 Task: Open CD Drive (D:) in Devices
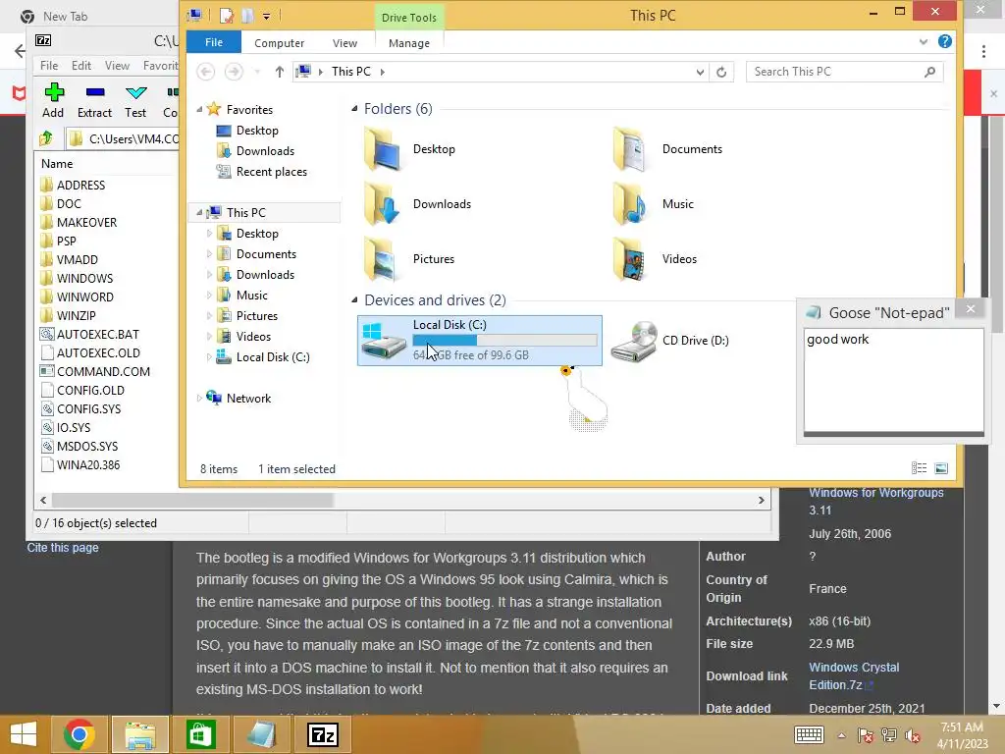(669, 341)
